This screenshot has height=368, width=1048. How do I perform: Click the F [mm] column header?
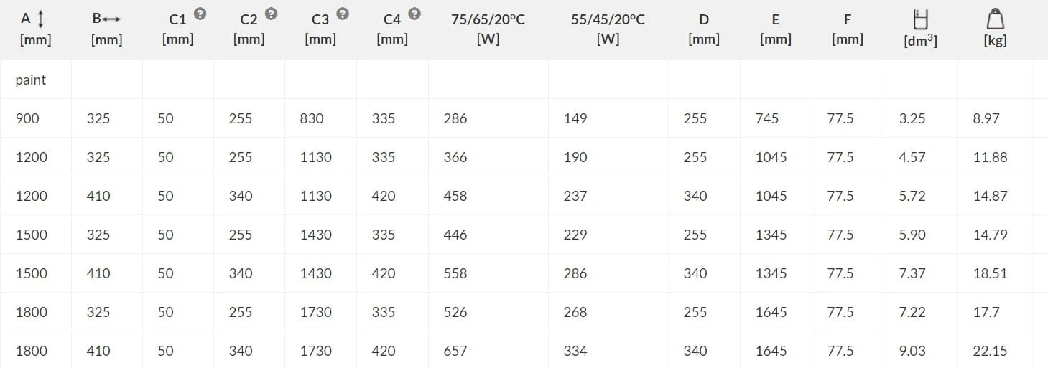coord(847,29)
